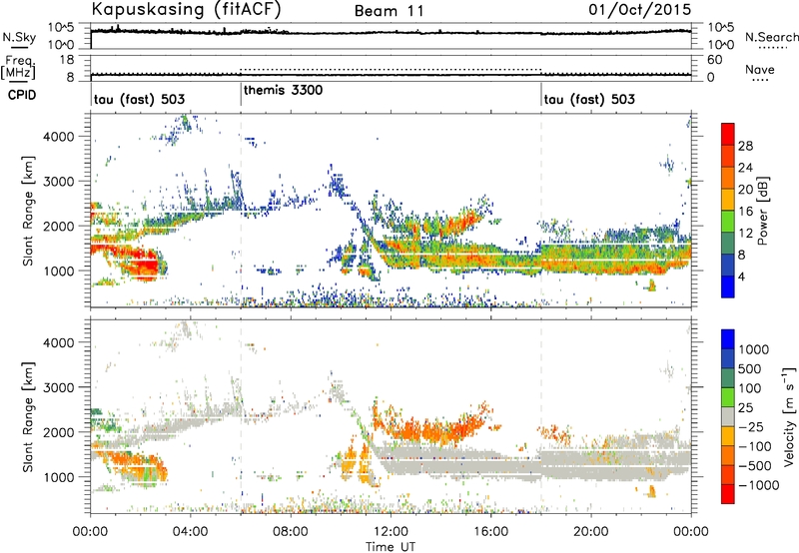This screenshot has height=553, width=799.
Task: Click 3000 tick label on velocity panel axis
Action: point(59,387)
